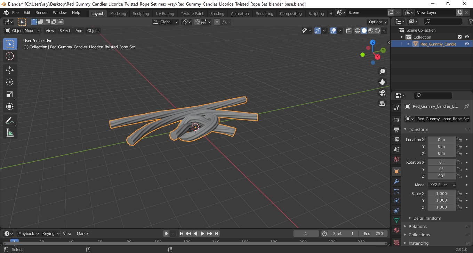Viewport: 473px width, 253px height.
Task: Select the Cursor tool in toolbar
Action: (x=10, y=56)
